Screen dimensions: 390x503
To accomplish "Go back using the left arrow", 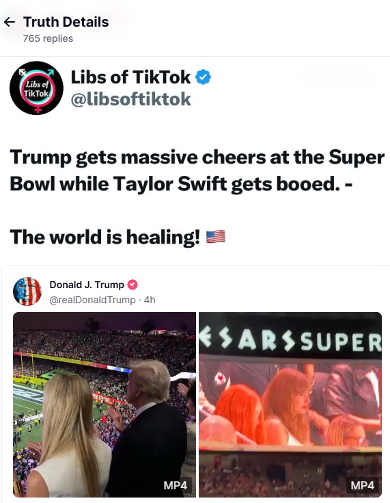I will pos(10,22).
